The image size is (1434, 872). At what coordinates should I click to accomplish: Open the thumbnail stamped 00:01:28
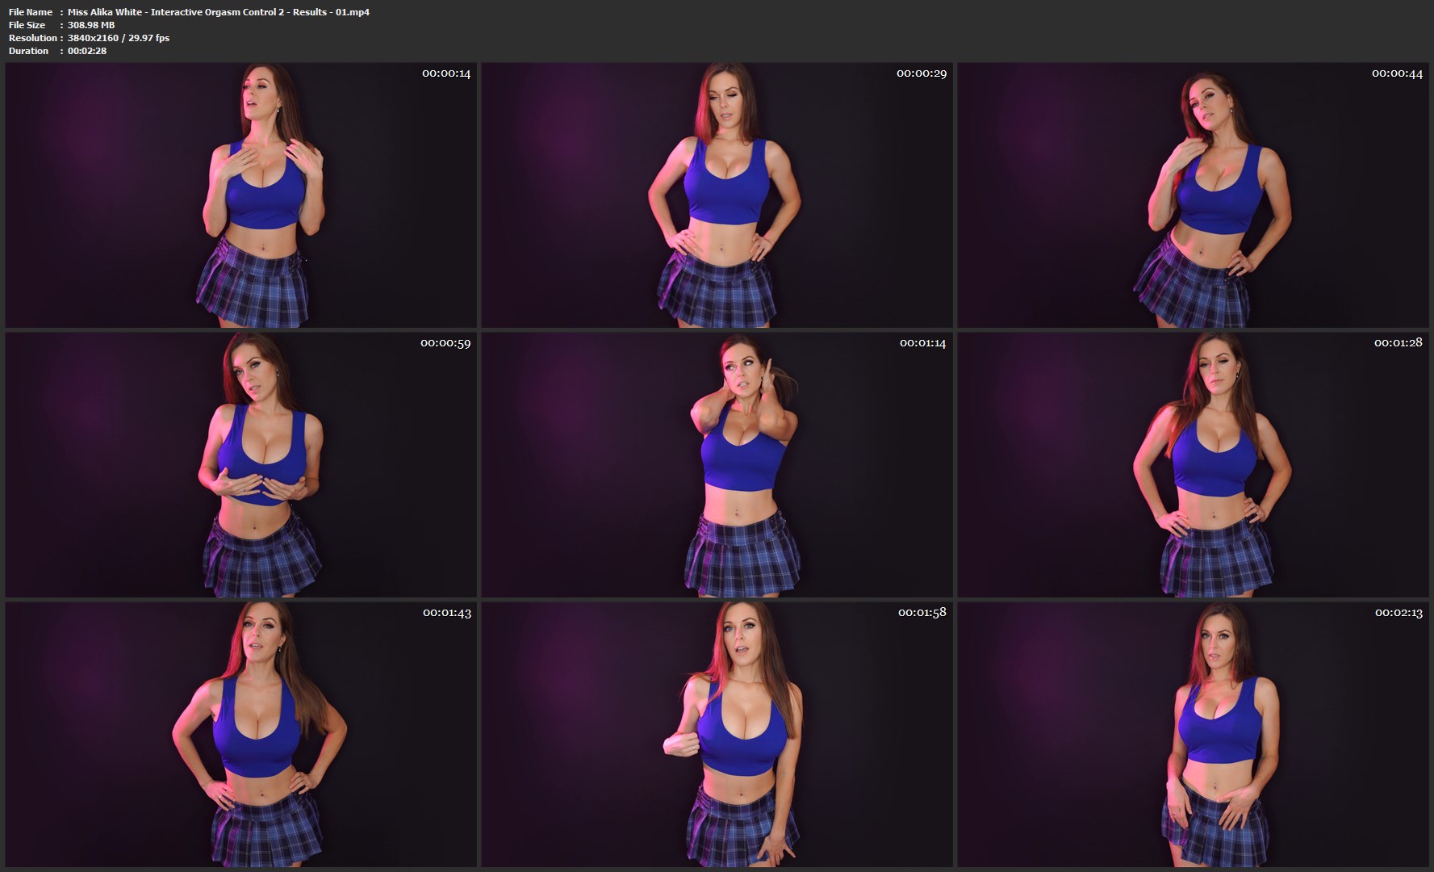click(x=1193, y=465)
